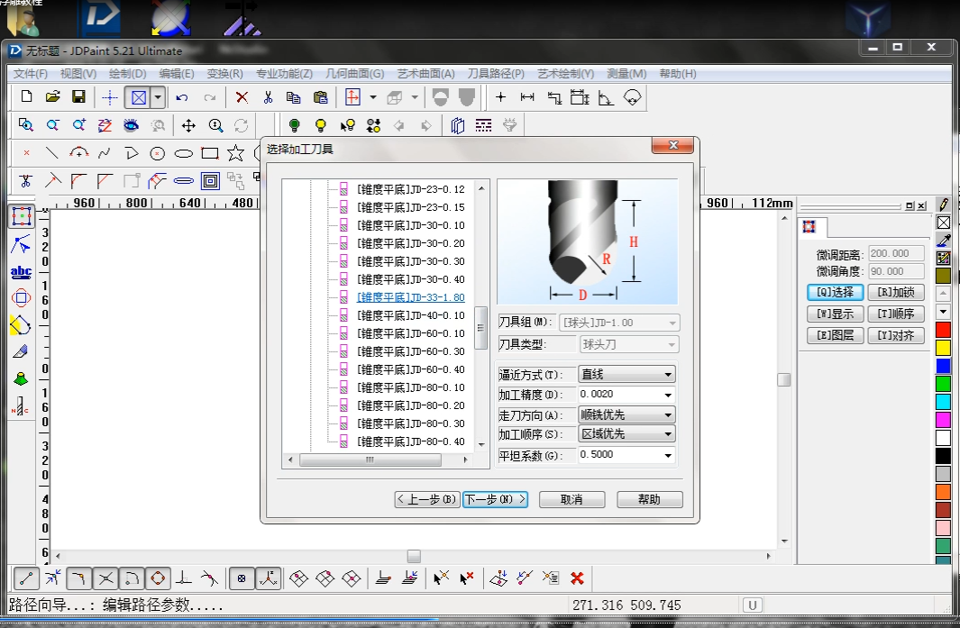Open the 加工顺序 dropdown showing 区域优先
The width and height of the screenshot is (960, 628).
click(627, 434)
